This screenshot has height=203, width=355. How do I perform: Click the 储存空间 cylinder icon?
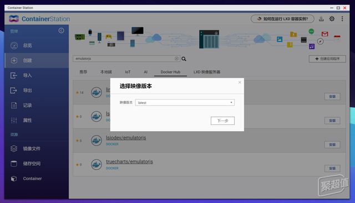[14, 164]
